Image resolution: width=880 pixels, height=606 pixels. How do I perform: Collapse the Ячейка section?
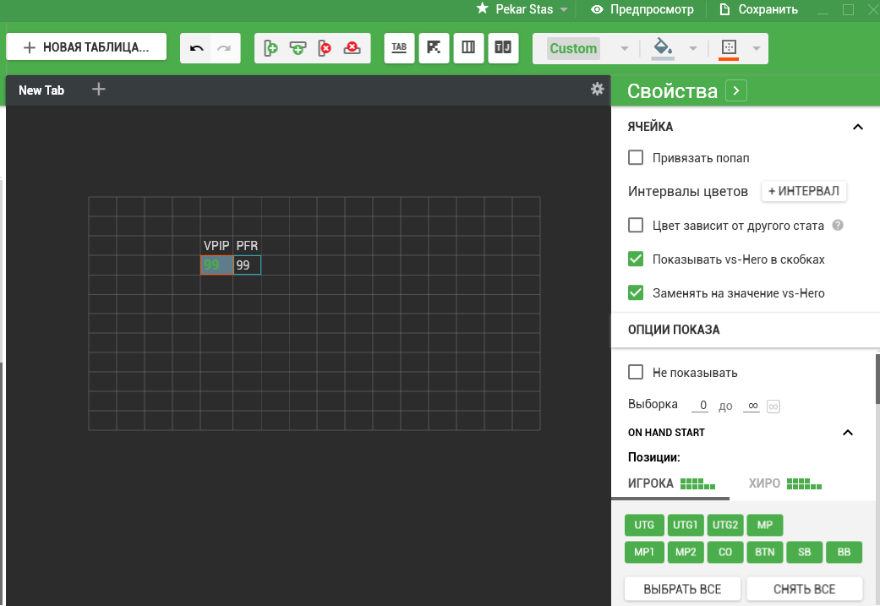coord(857,127)
